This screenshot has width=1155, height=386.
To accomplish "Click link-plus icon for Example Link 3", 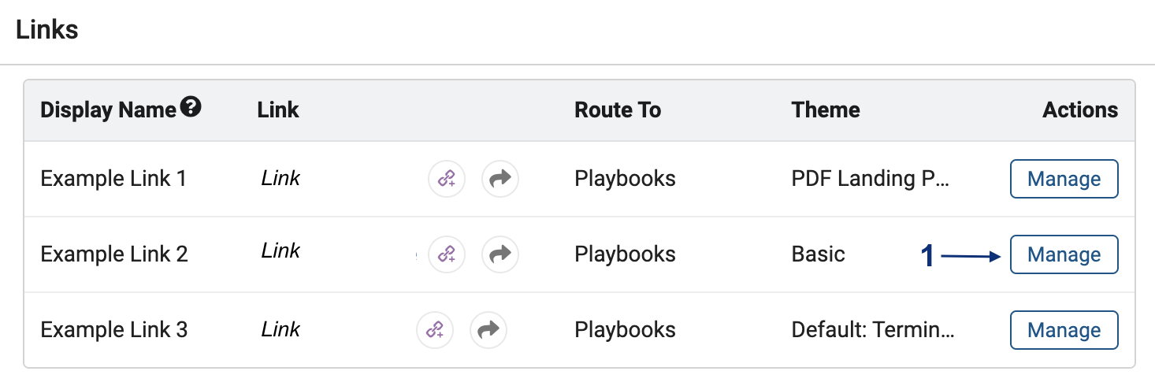I will (435, 330).
